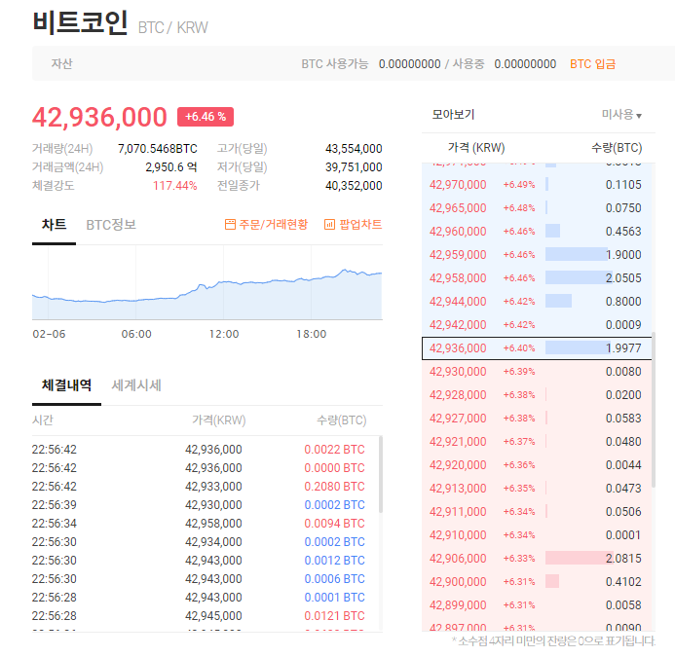Click the 0.0006 BTC trade entry
The height and width of the screenshot is (657, 675).
334,579
